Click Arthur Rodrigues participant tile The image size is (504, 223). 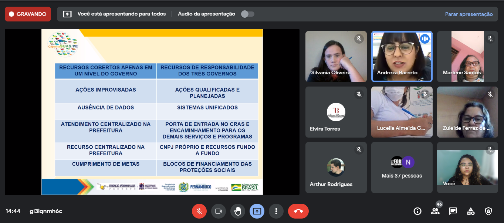336,168
